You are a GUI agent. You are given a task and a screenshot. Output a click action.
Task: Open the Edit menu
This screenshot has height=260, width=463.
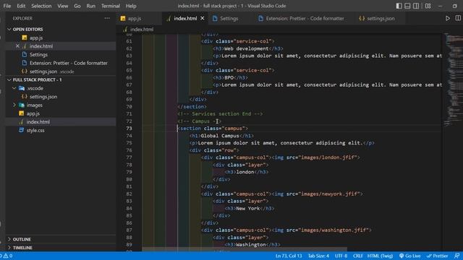pos(21,6)
